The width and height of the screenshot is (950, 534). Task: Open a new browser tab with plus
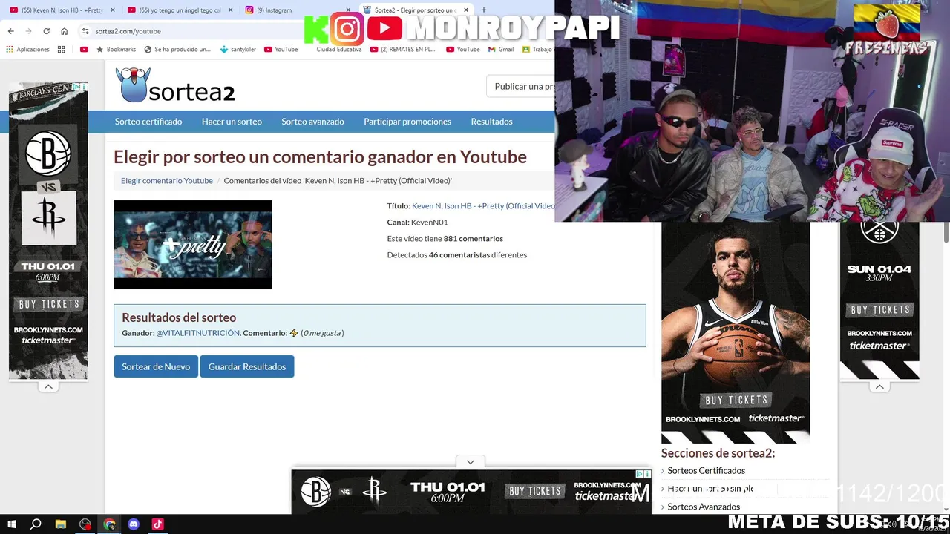483,10
